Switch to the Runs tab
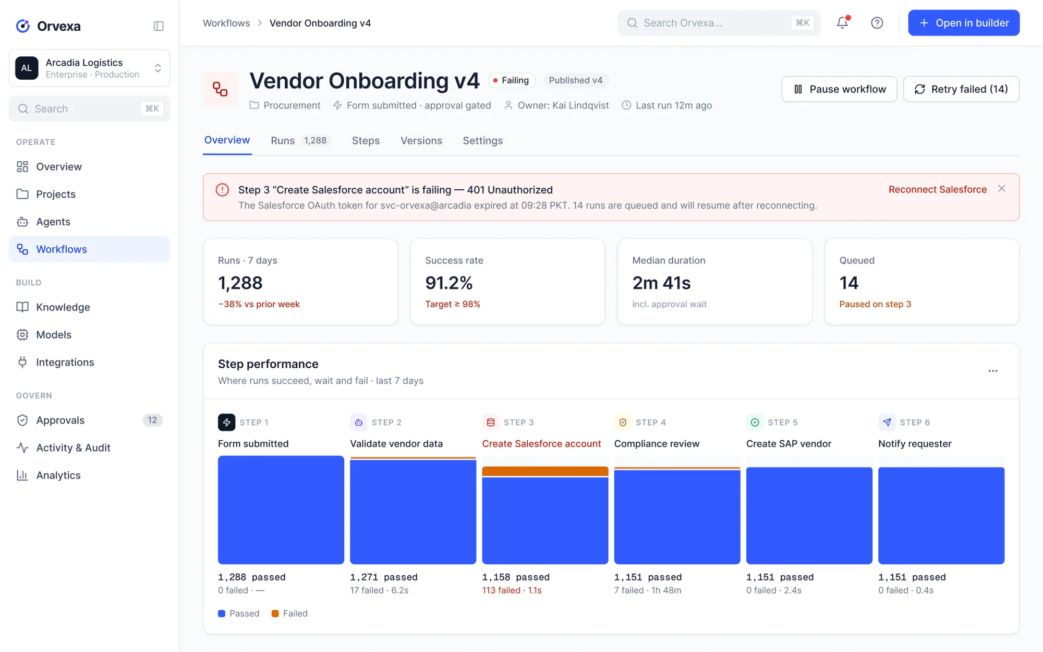Screen dimensions: 1043x652 click(300, 140)
